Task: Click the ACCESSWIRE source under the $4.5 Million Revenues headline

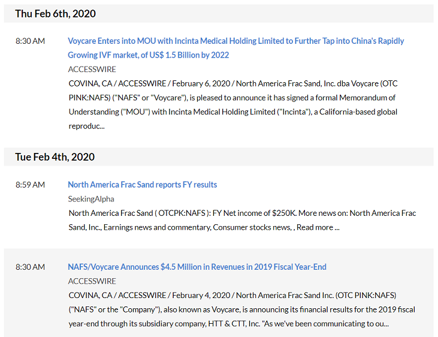Action: coord(92,281)
